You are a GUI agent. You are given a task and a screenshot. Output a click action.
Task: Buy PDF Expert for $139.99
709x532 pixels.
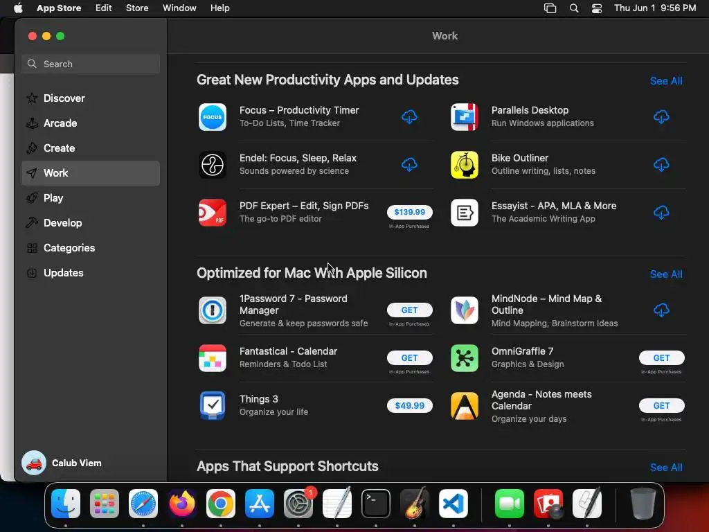410,212
